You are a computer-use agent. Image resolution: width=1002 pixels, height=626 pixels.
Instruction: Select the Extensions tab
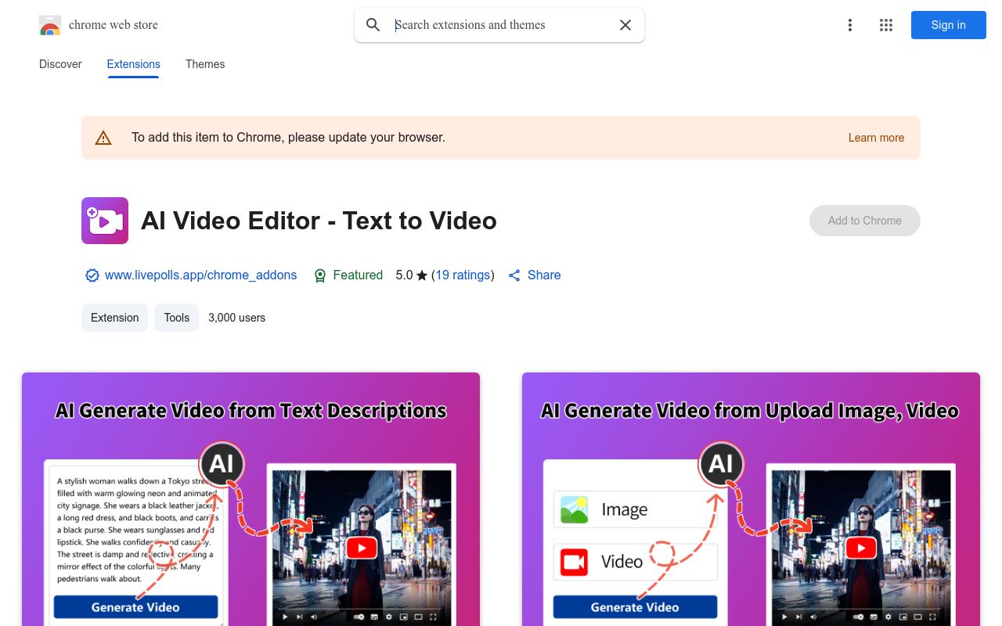pos(134,64)
